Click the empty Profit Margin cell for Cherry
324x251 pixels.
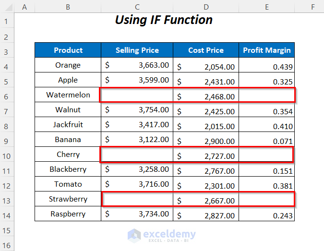click(x=266, y=155)
